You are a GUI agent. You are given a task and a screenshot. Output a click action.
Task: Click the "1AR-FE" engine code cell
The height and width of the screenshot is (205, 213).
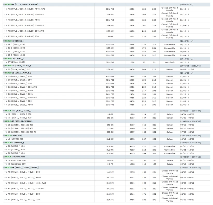(x=110, y=37)
